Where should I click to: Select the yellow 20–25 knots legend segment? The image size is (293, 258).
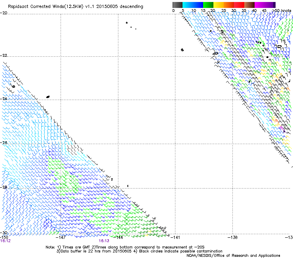click(219, 5)
